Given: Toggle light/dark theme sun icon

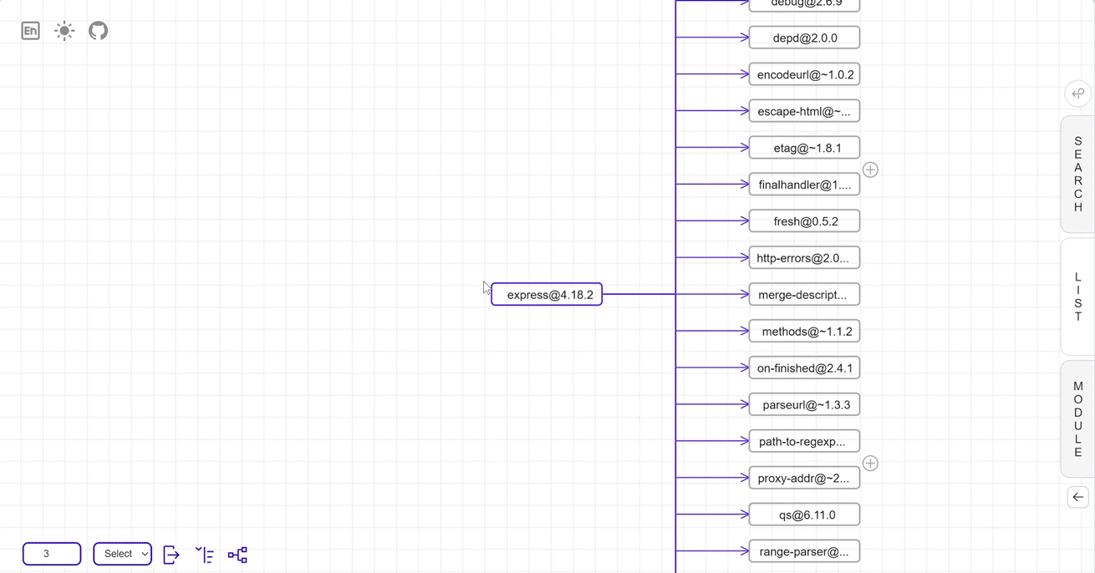Looking at the screenshot, I should (x=64, y=31).
